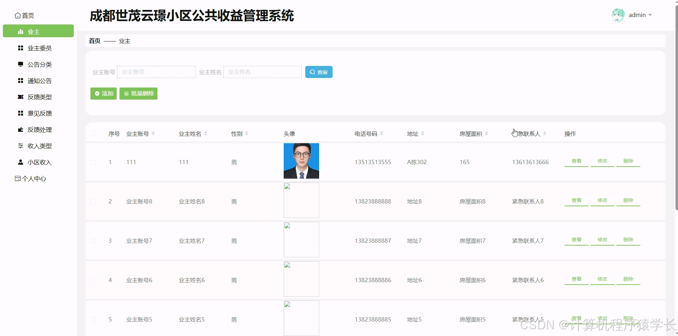The width and height of the screenshot is (678, 336).
Task: Check the checkbox for row 1
Action: (x=93, y=162)
